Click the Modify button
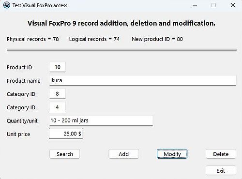This screenshot has width=242, height=179. [x=172, y=154]
